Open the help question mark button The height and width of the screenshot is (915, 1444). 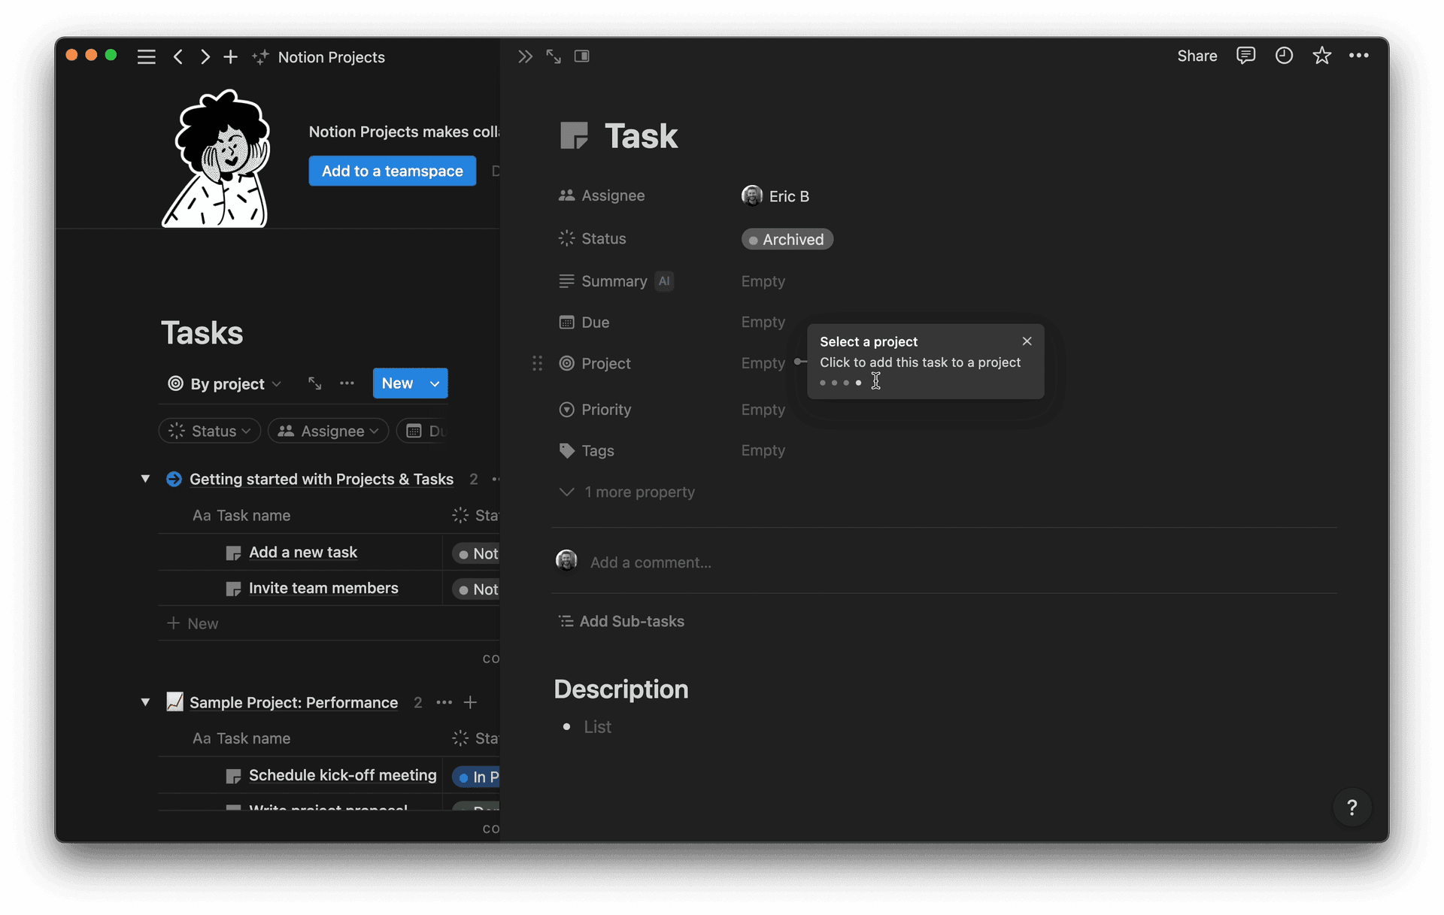click(x=1351, y=807)
